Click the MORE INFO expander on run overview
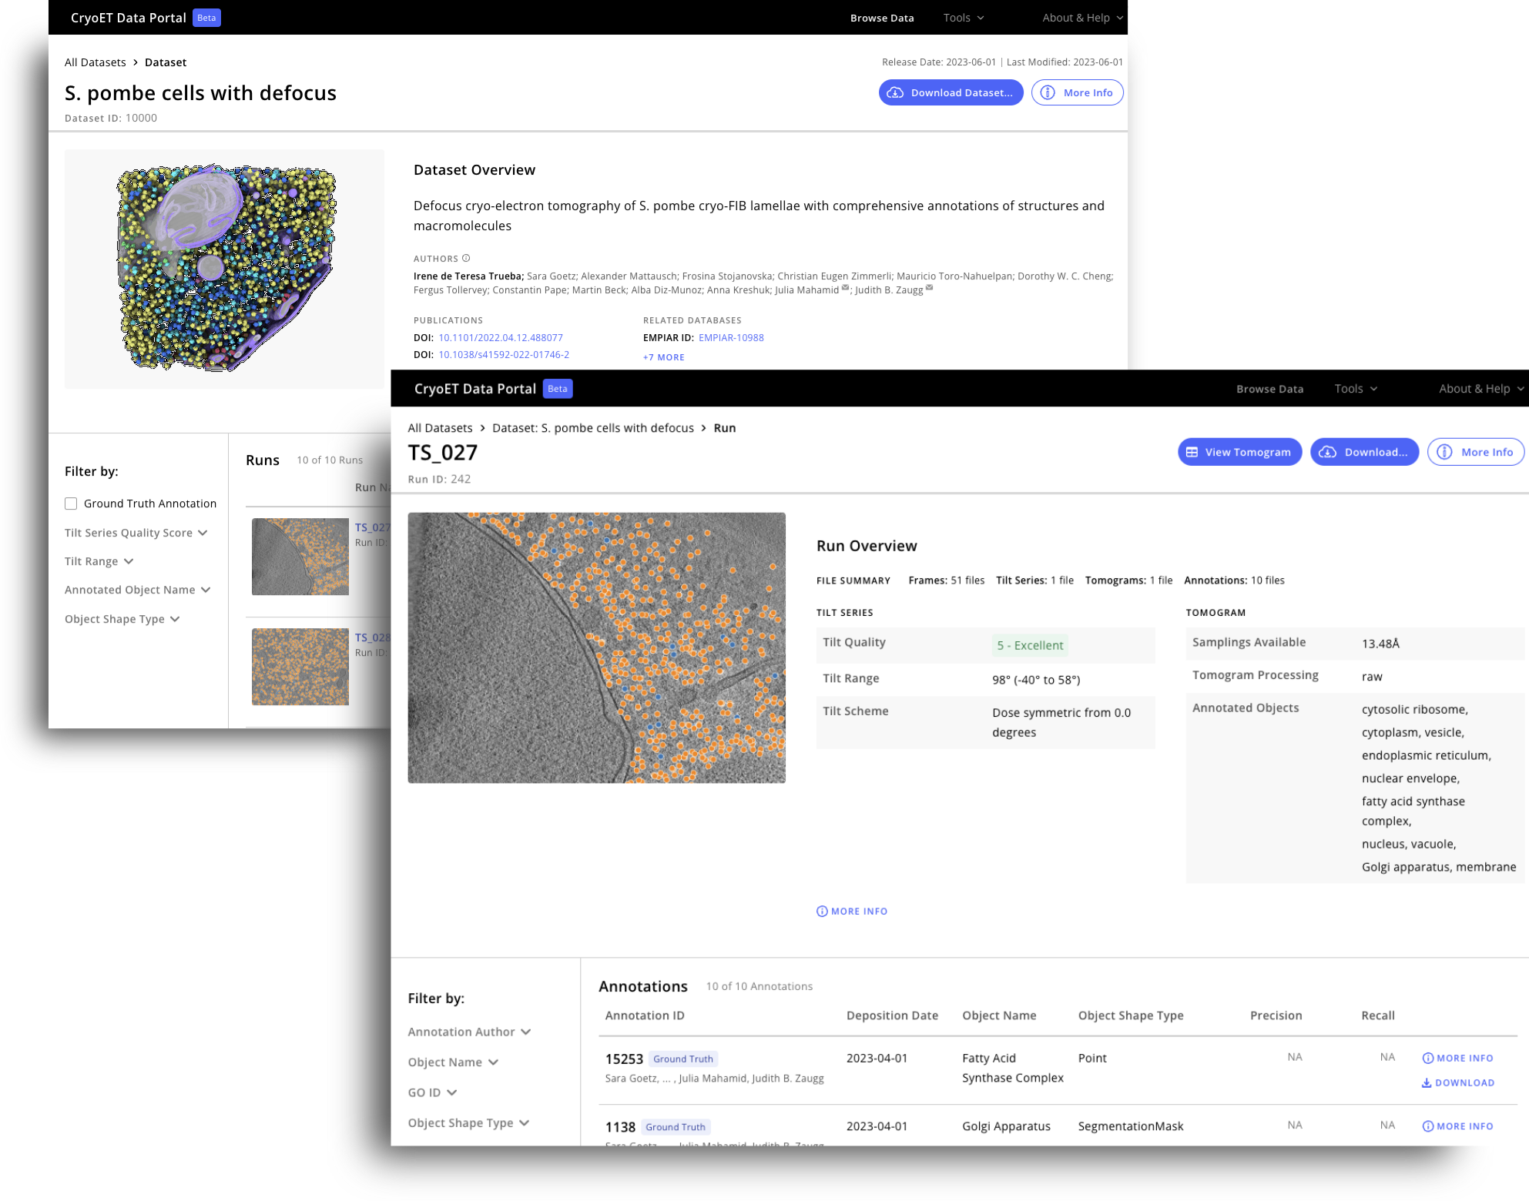 coord(851,911)
